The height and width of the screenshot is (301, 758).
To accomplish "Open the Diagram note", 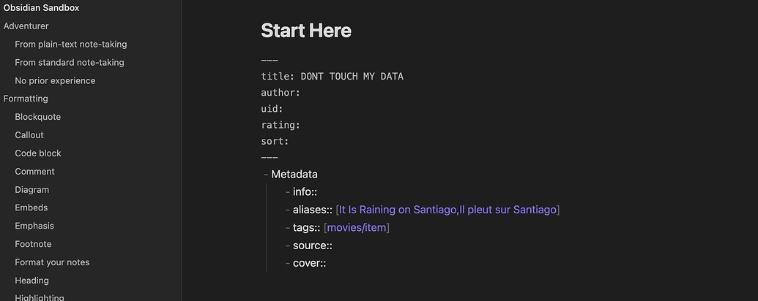I will [32, 189].
